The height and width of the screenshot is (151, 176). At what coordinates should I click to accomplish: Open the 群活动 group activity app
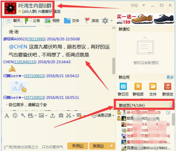coord(168,89)
